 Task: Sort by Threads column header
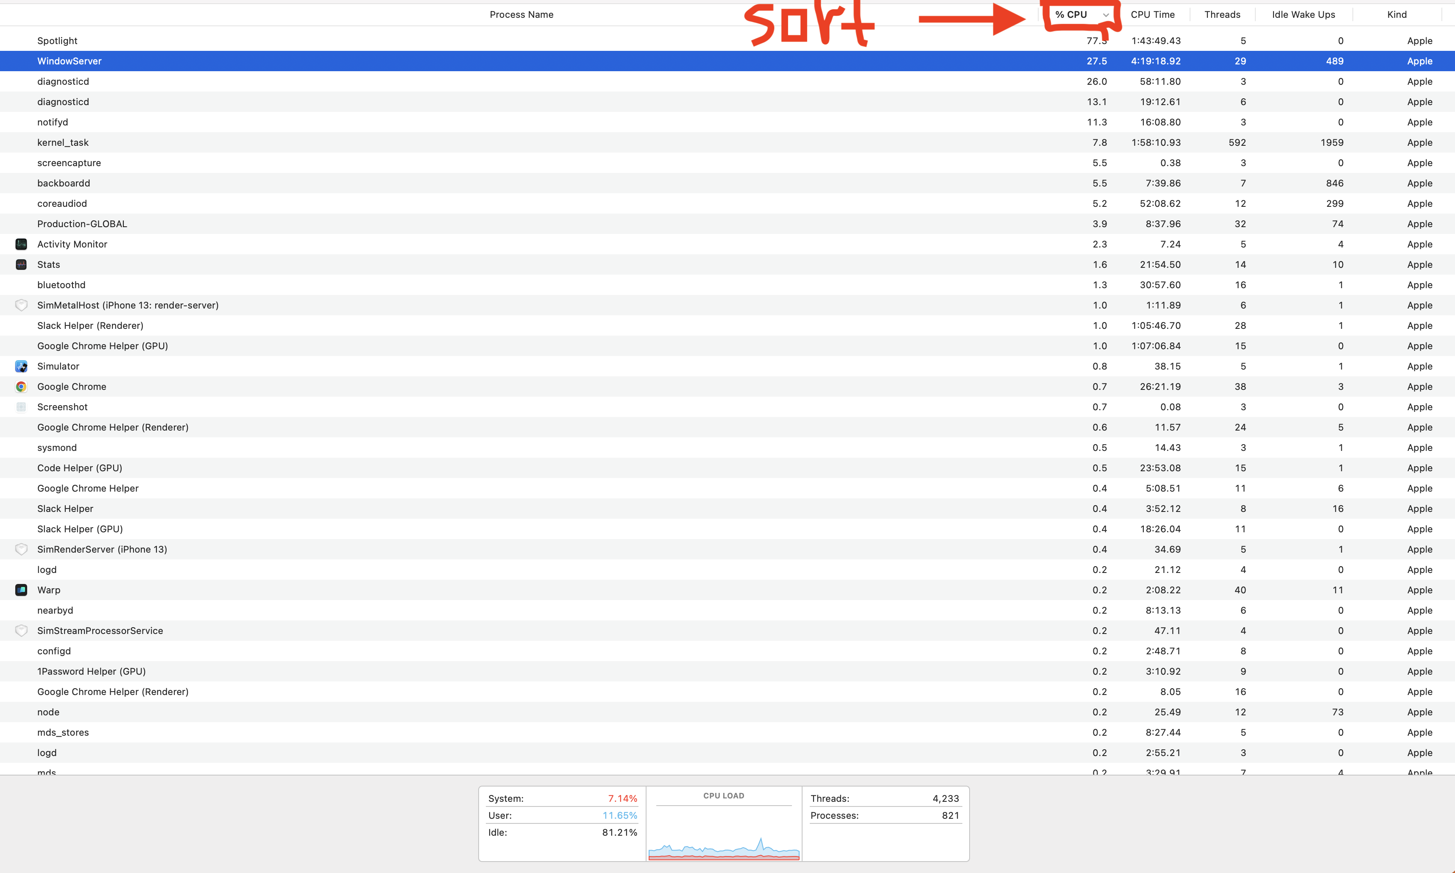click(x=1222, y=15)
